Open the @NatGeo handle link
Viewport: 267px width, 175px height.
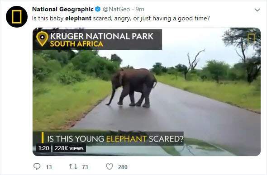coord(116,9)
